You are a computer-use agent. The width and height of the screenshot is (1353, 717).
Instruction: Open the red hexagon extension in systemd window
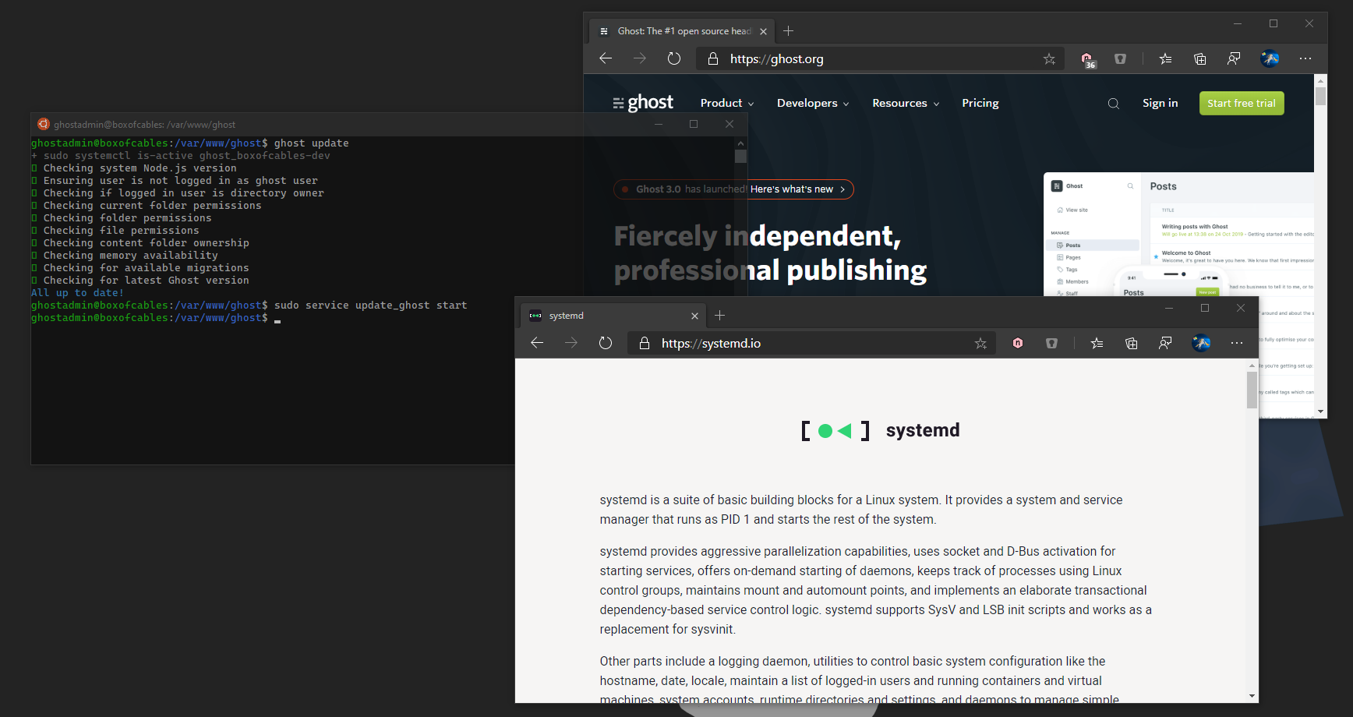click(1017, 343)
